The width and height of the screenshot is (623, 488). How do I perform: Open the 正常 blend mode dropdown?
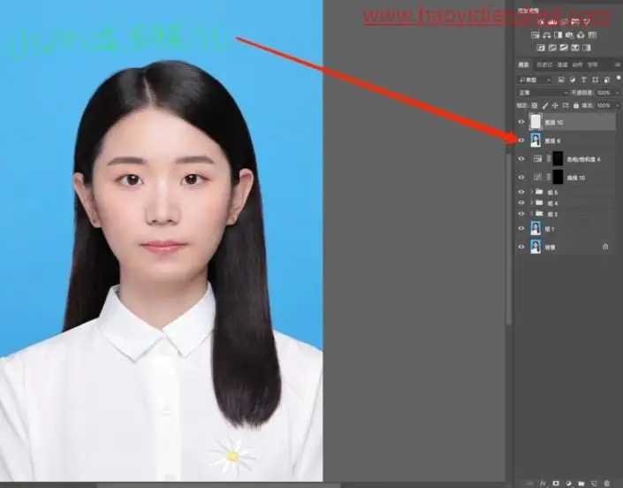(544, 93)
